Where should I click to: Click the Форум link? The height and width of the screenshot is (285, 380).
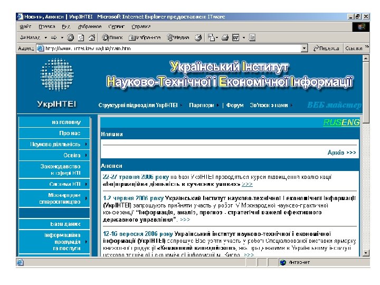234,105
